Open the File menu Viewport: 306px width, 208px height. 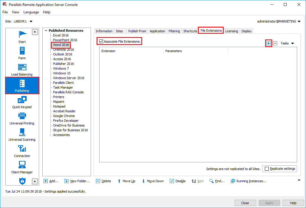(x=5, y=12)
